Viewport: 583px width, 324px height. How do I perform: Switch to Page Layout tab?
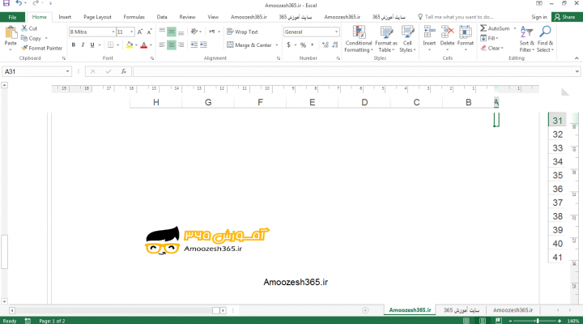click(x=97, y=17)
